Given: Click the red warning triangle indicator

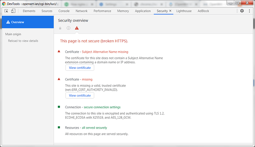Looking at the screenshot, I should click(x=77, y=28).
